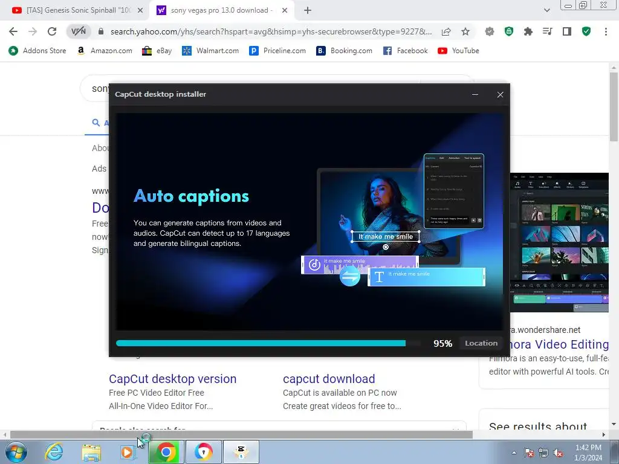Image resolution: width=619 pixels, height=464 pixels.
Task: Open CapCut desktop version link
Action: tap(172, 379)
